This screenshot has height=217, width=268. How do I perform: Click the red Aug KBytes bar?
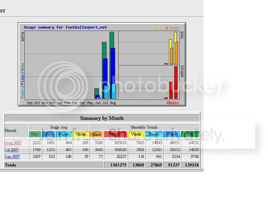[176, 83]
